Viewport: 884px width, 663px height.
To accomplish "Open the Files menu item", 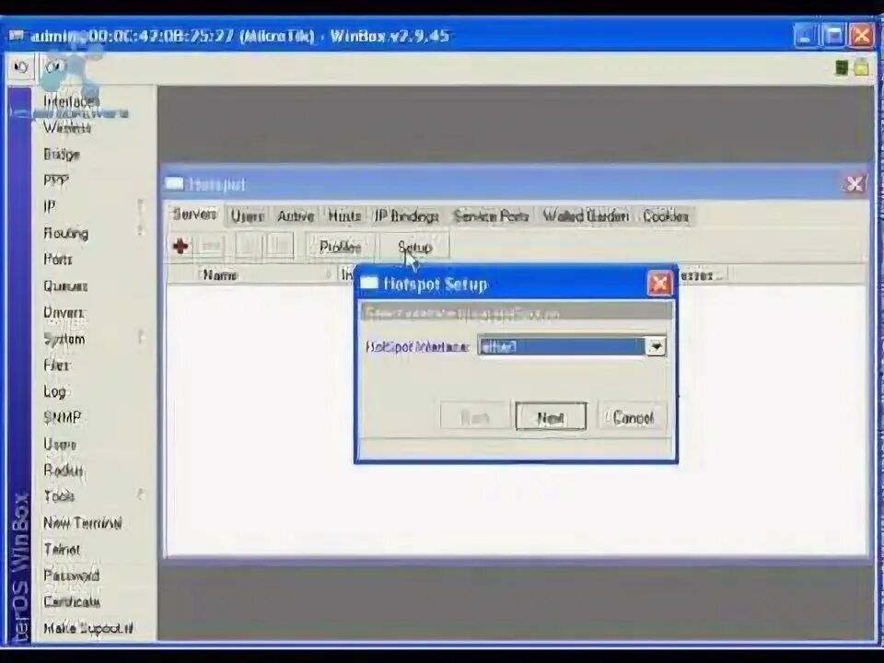I will (x=56, y=366).
